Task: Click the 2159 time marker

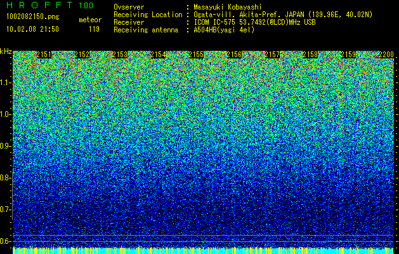Action: pos(348,55)
